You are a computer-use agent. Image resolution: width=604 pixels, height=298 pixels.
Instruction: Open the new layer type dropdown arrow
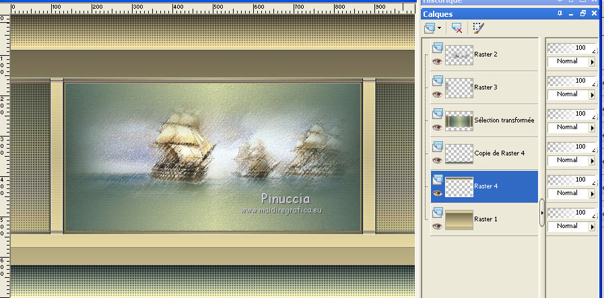tap(439, 28)
